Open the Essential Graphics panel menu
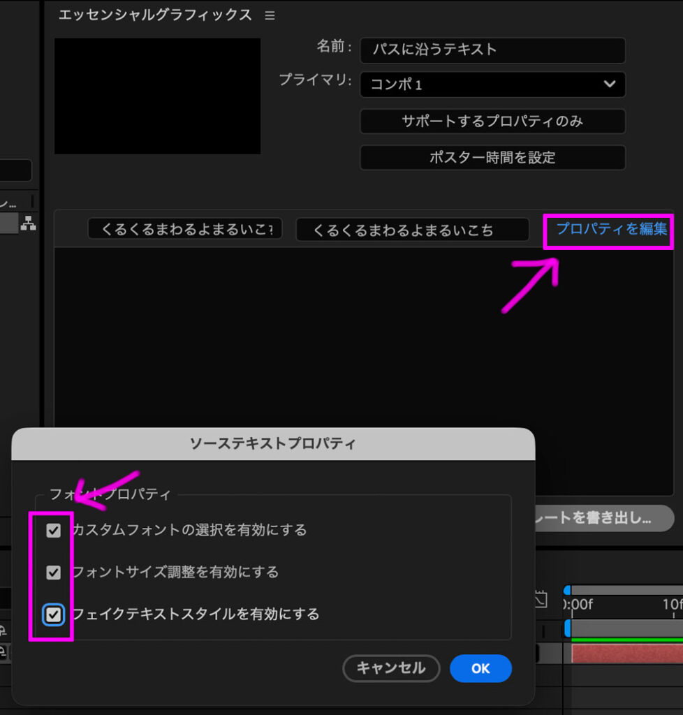The width and height of the screenshot is (683, 715). click(270, 15)
